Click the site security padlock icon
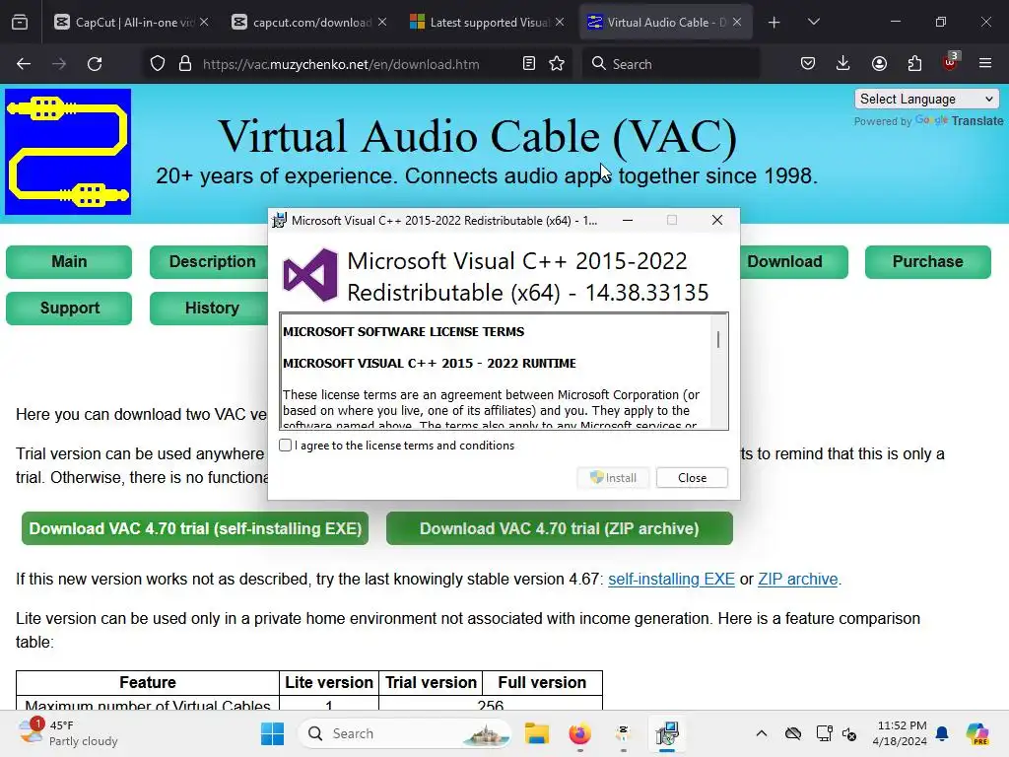Viewport: 1009px width, 757px height. (185, 64)
